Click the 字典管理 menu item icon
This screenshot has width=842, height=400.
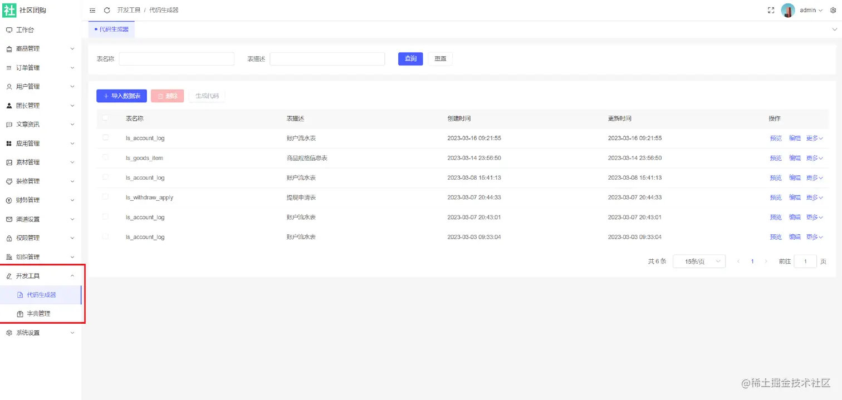(x=20, y=314)
